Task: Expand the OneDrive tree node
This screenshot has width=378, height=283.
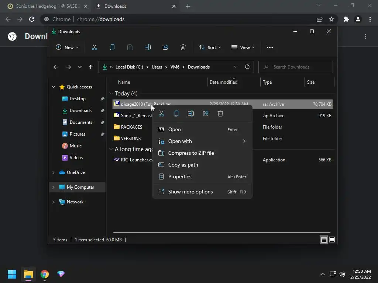Action: [x=53, y=172]
